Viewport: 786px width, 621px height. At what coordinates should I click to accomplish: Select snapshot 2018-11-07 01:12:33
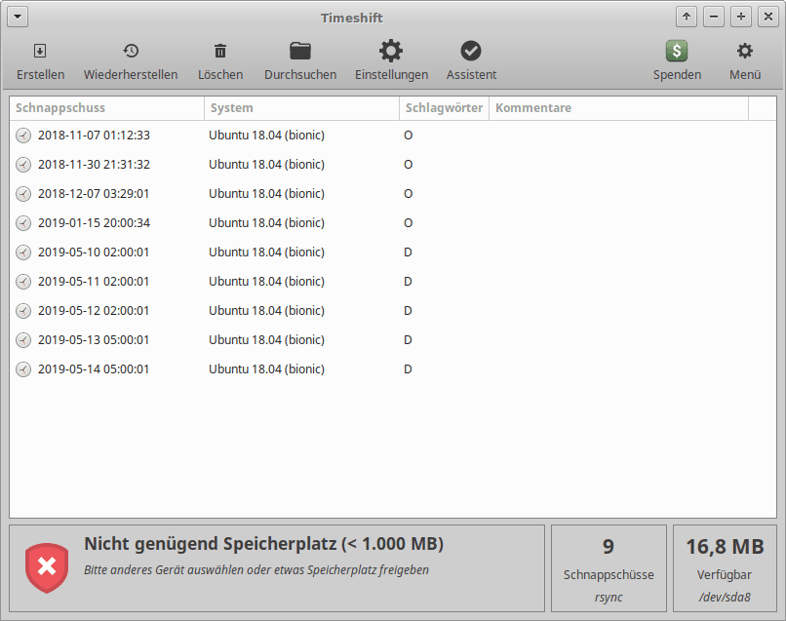point(393,136)
